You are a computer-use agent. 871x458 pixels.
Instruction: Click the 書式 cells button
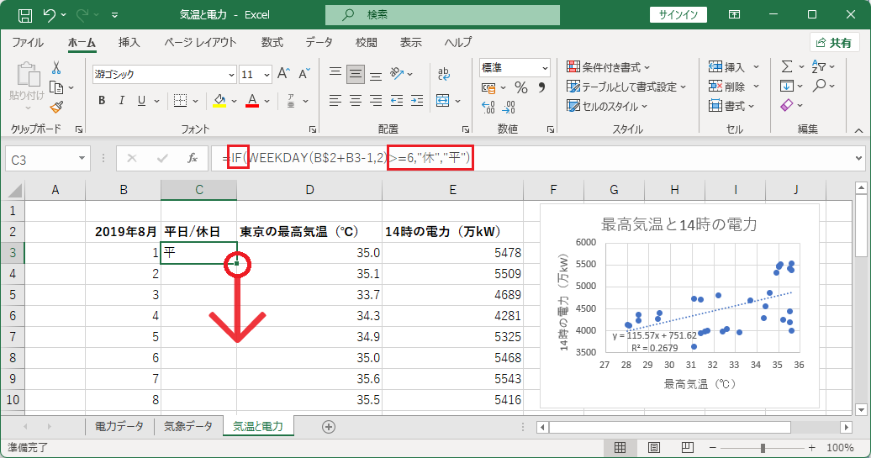coord(731,106)
